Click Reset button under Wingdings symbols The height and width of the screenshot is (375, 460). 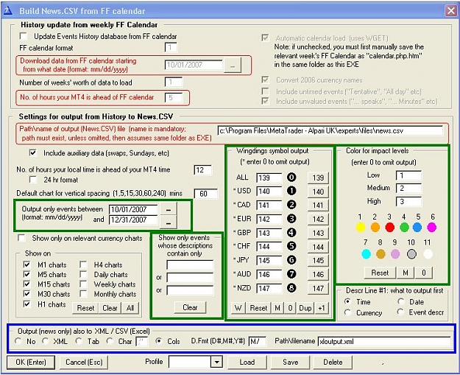[258, 308]
